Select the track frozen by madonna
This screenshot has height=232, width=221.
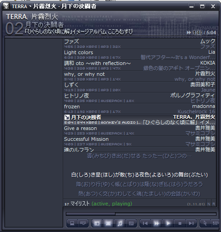(x=139, y=109)
